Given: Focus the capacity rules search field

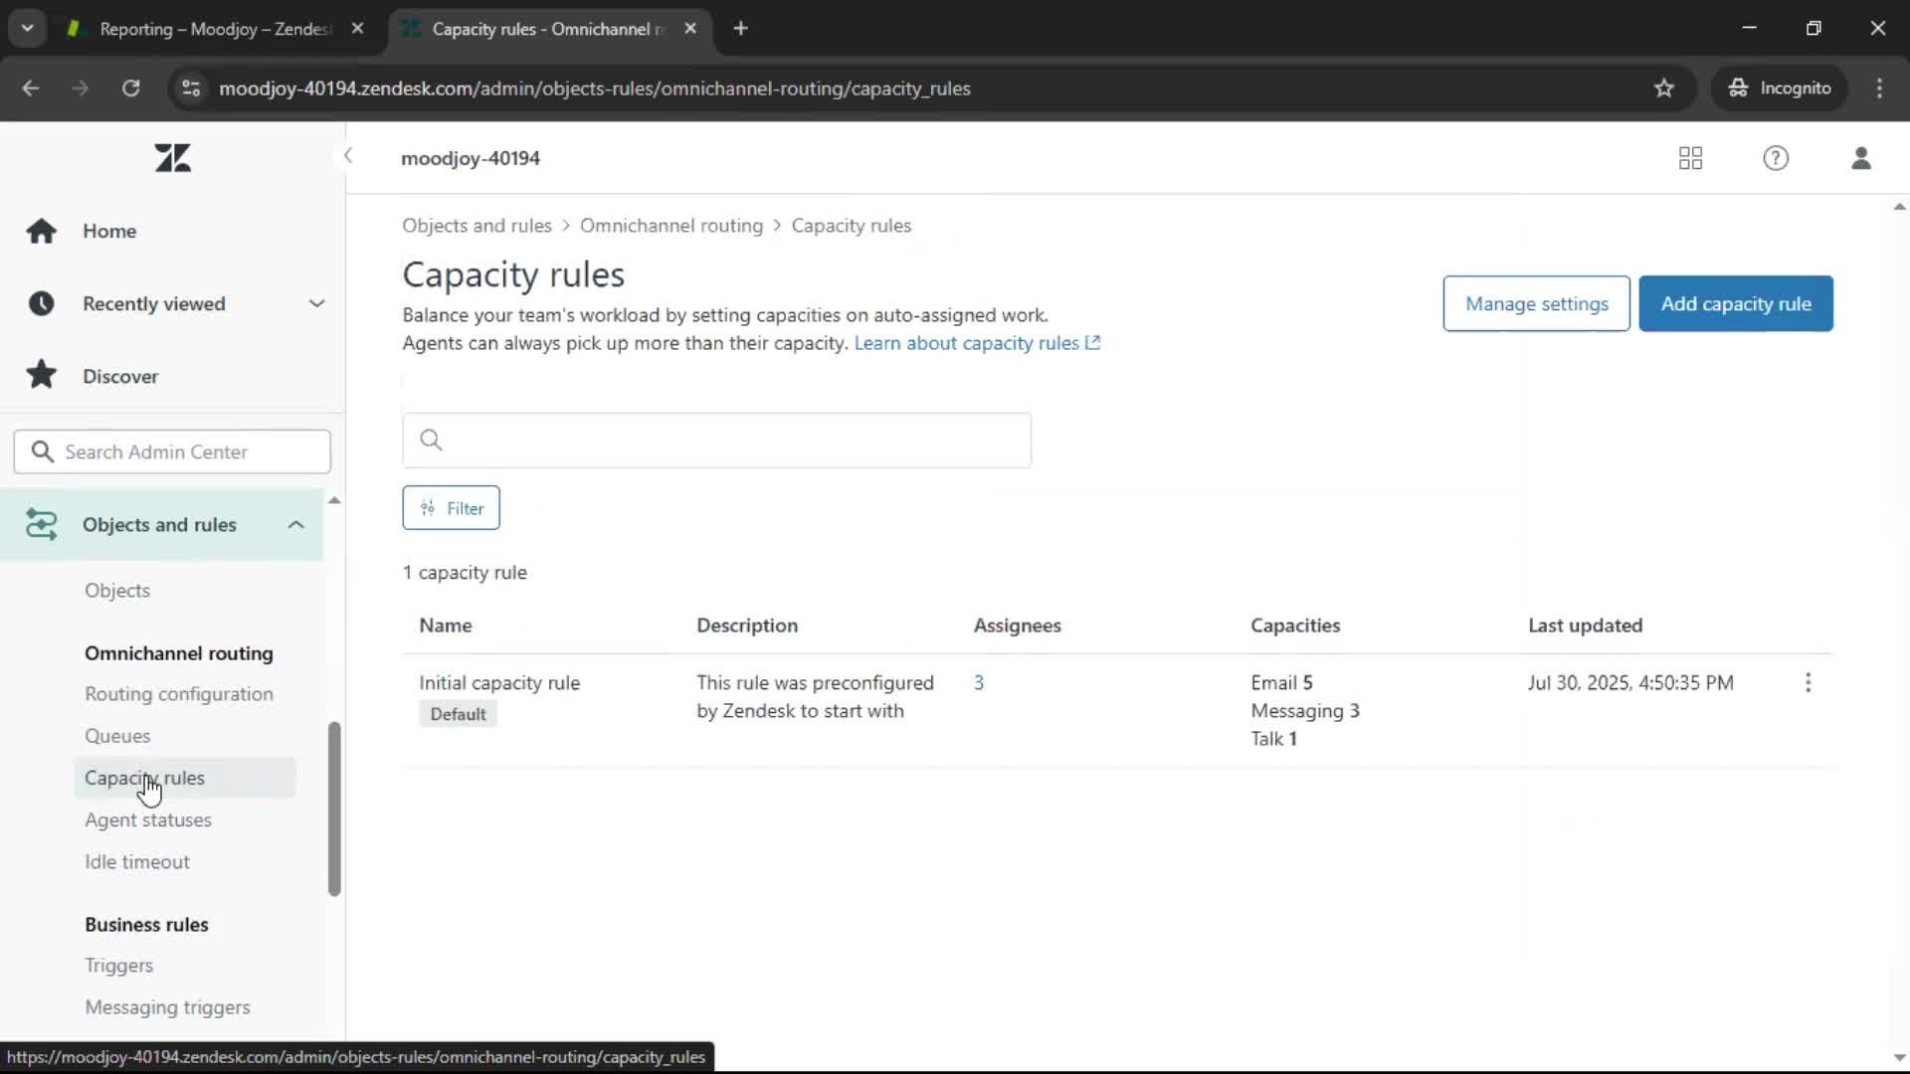Looking at the screenshot, I should [x=716, y=441].
